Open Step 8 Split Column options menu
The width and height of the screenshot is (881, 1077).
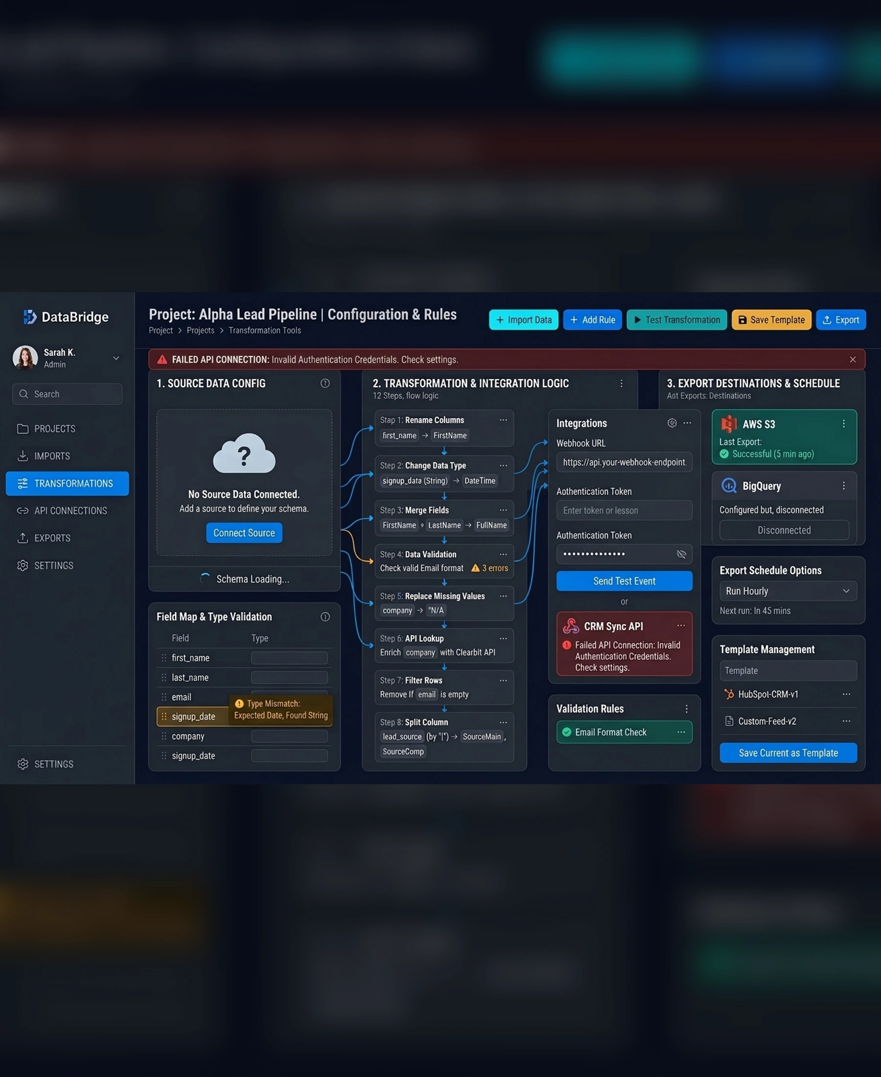(x=503, y=722)
